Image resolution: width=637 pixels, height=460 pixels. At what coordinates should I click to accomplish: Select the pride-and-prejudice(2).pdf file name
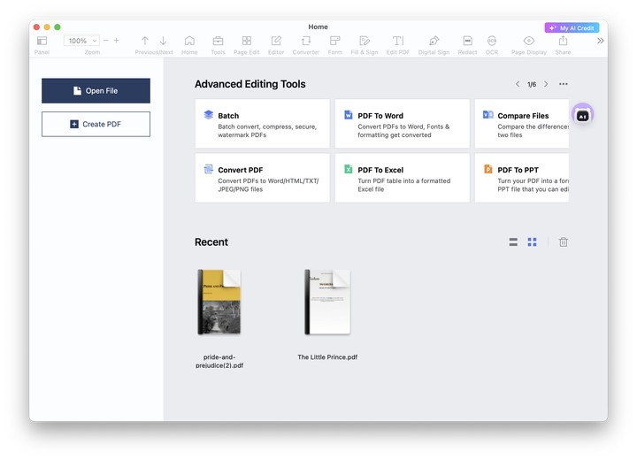coord(219,361)
